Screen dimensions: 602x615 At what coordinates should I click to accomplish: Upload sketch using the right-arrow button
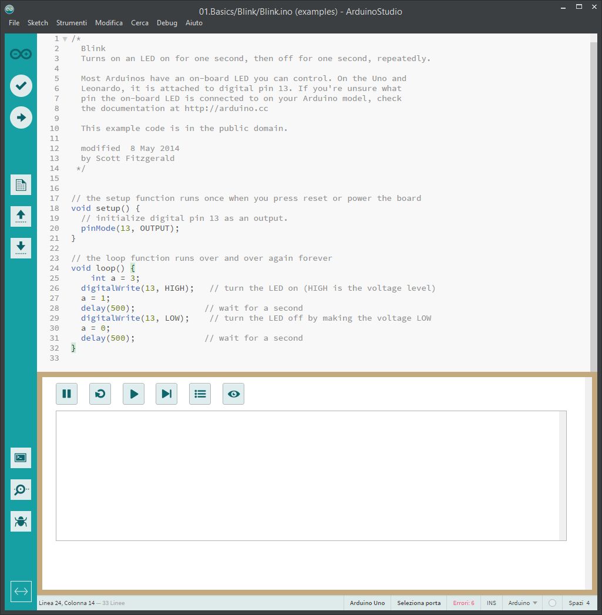coord(21,117)
